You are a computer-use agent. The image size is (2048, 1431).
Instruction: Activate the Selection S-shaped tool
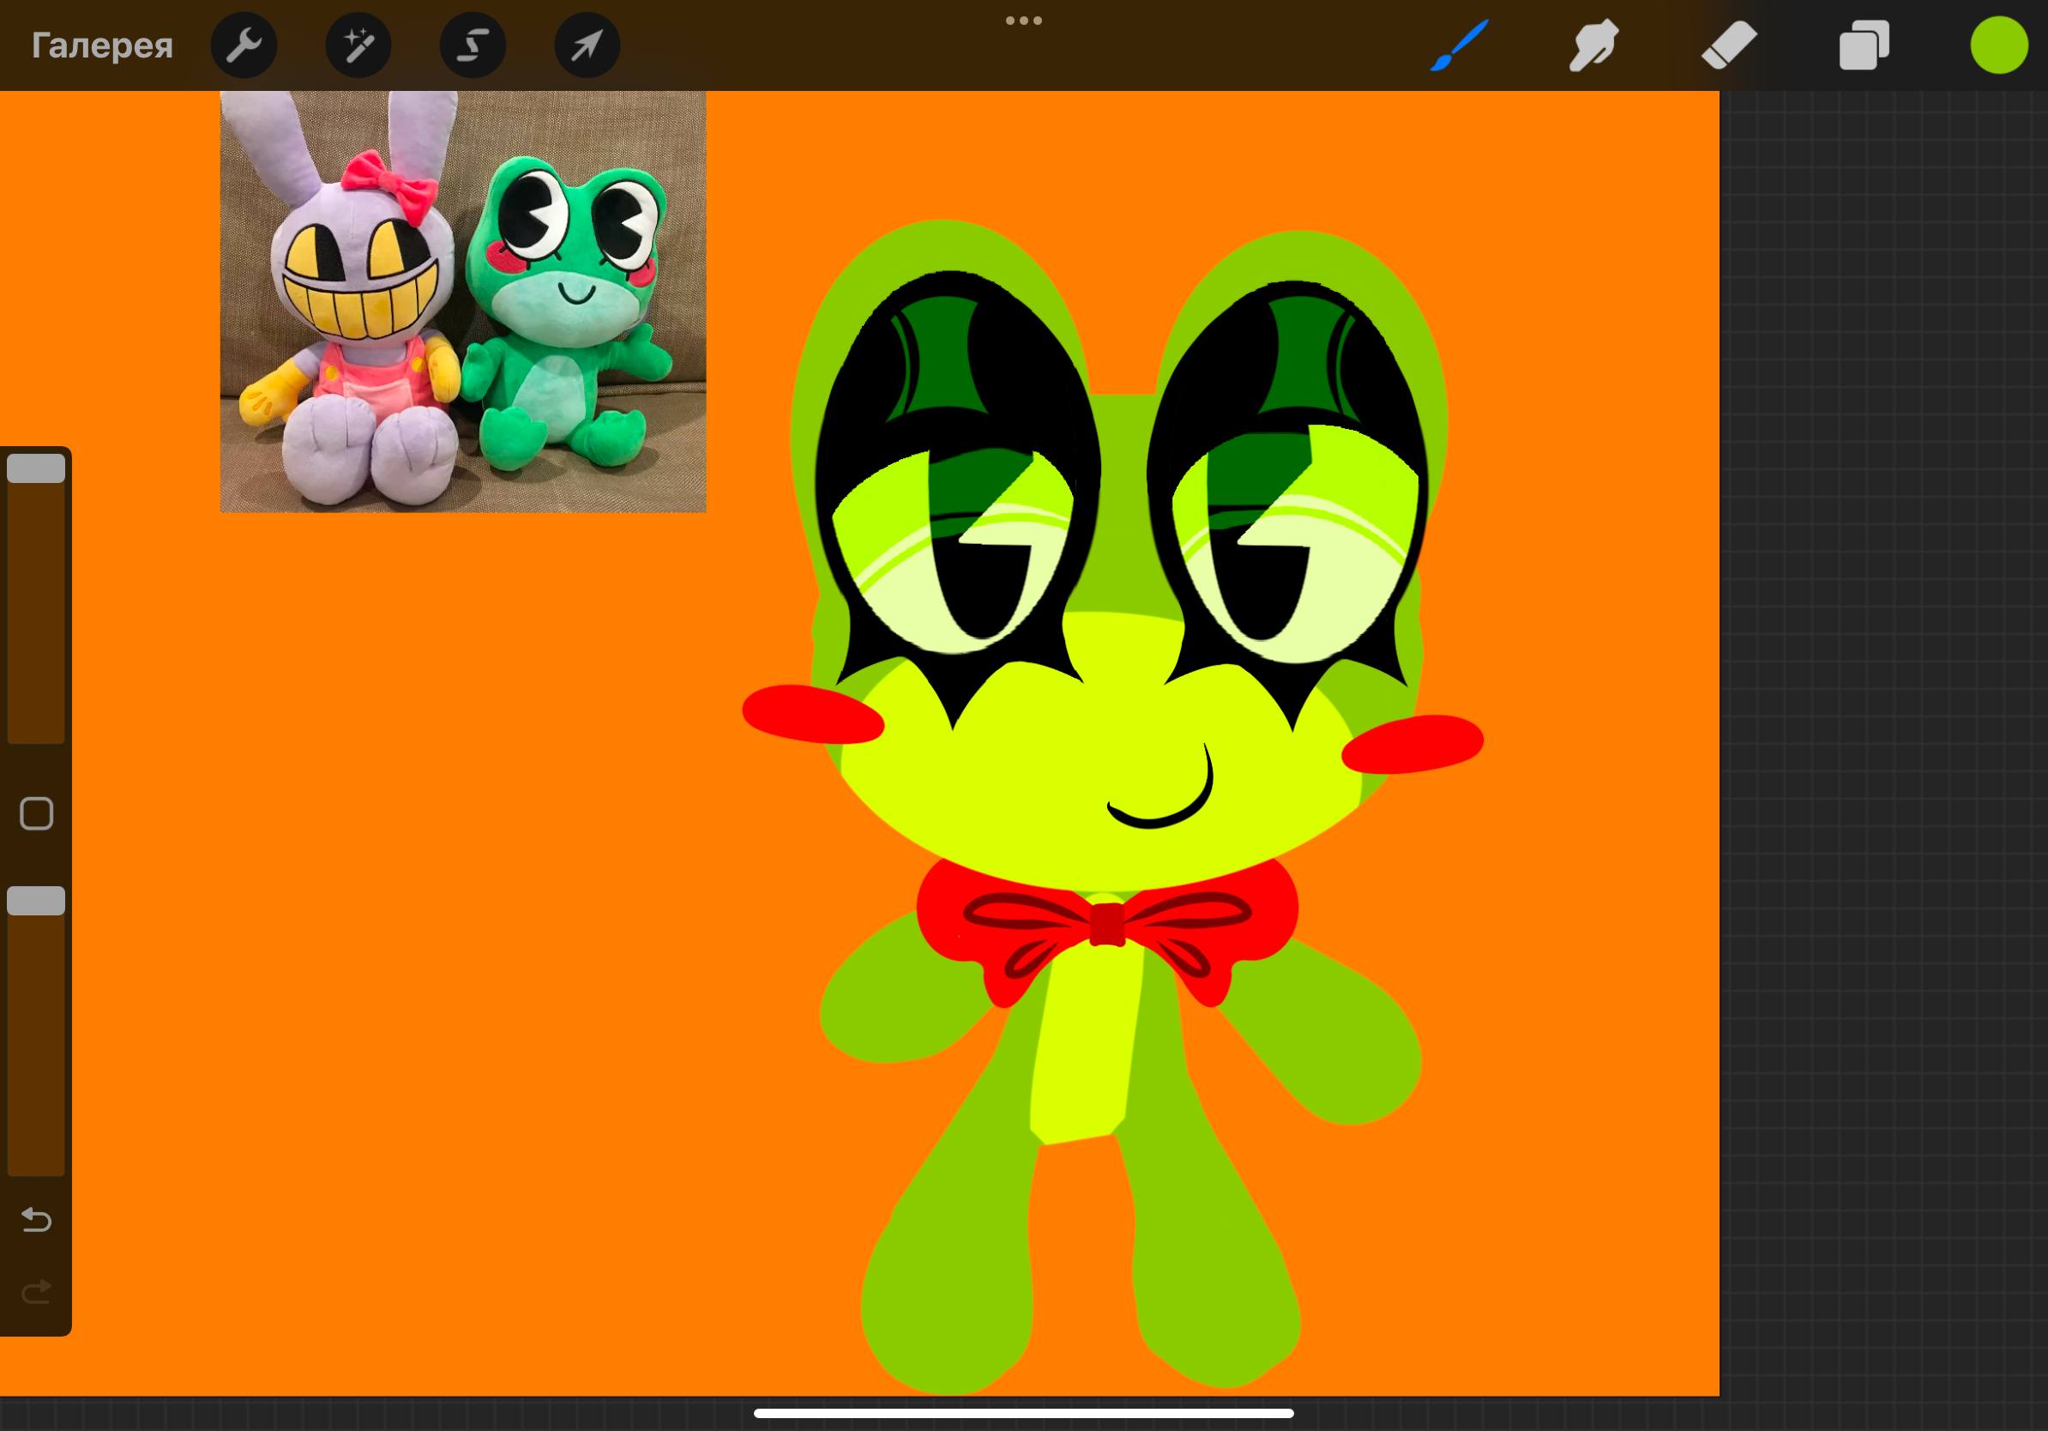point(473,45)
